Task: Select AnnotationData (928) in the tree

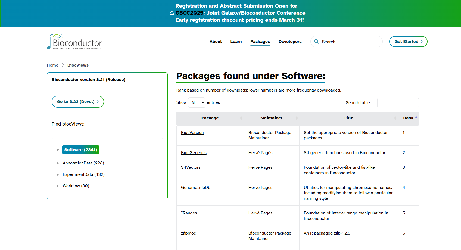Action: pos(83,163)
